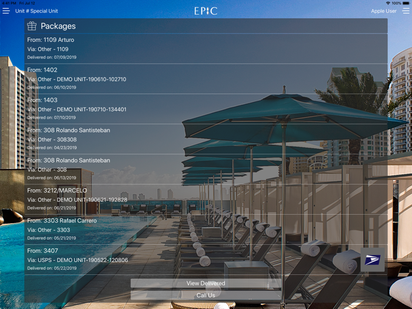
Task: Check the Wi-Fi status icon
Action: (x=388, y=3)
